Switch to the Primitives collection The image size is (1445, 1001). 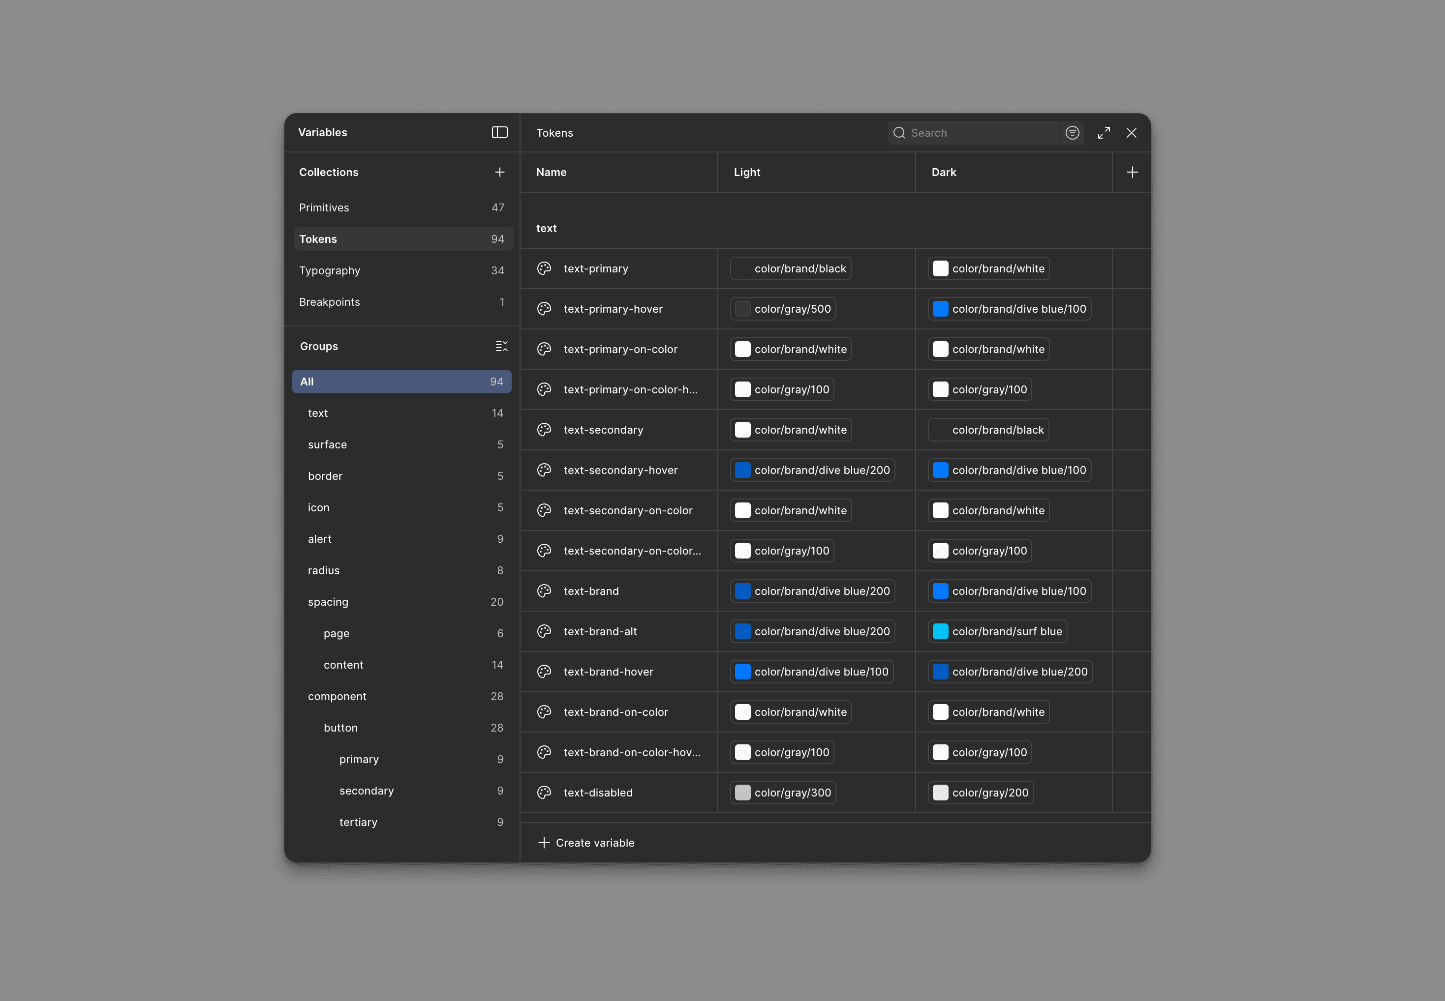click(324, 207)
